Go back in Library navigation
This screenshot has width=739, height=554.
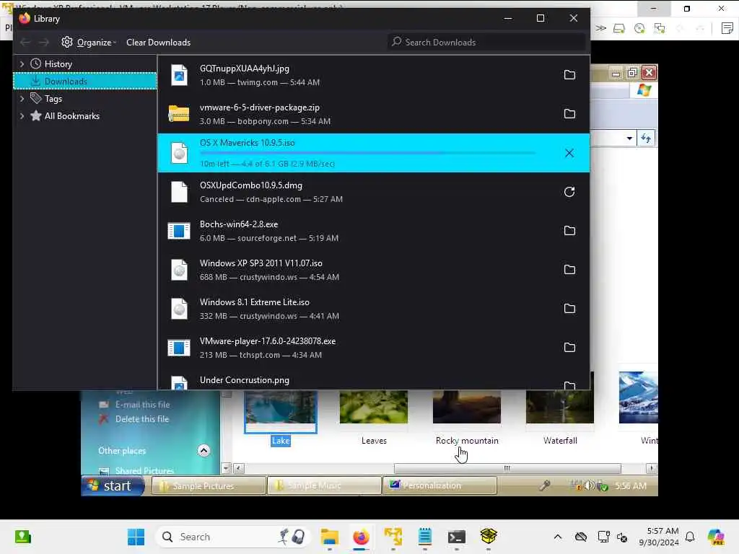pyautogui.click(x=25, y=43)
